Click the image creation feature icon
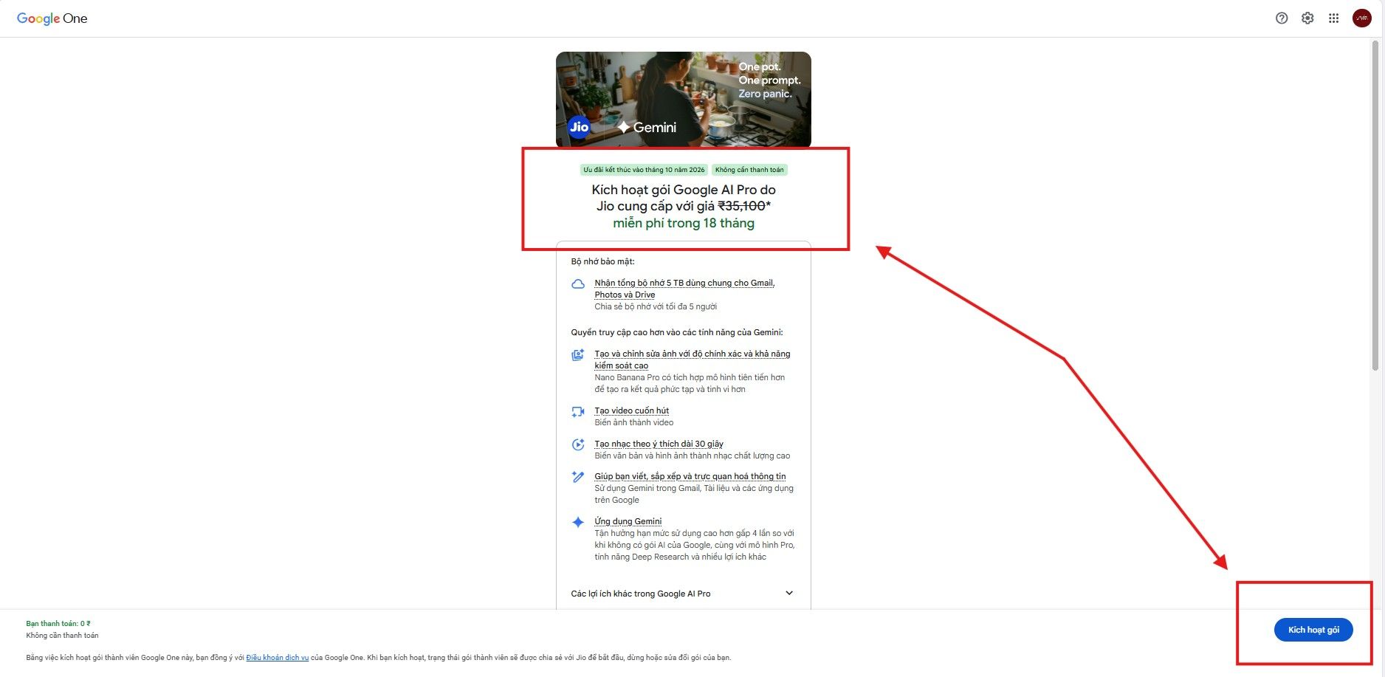The height and width of the screenshot is (677, 1385). tap(578, 355)
